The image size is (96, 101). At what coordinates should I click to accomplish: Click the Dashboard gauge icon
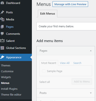click(2, 3)
